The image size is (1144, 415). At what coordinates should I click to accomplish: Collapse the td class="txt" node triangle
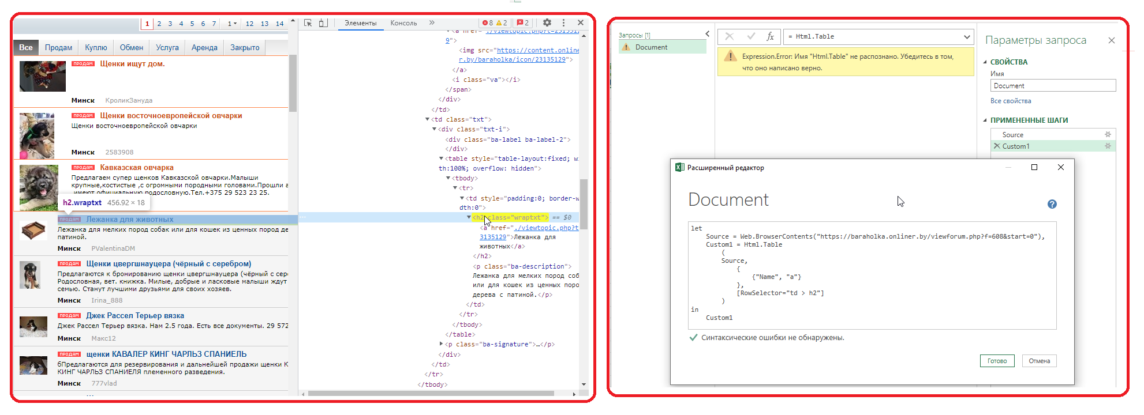[x=427, y=119]
